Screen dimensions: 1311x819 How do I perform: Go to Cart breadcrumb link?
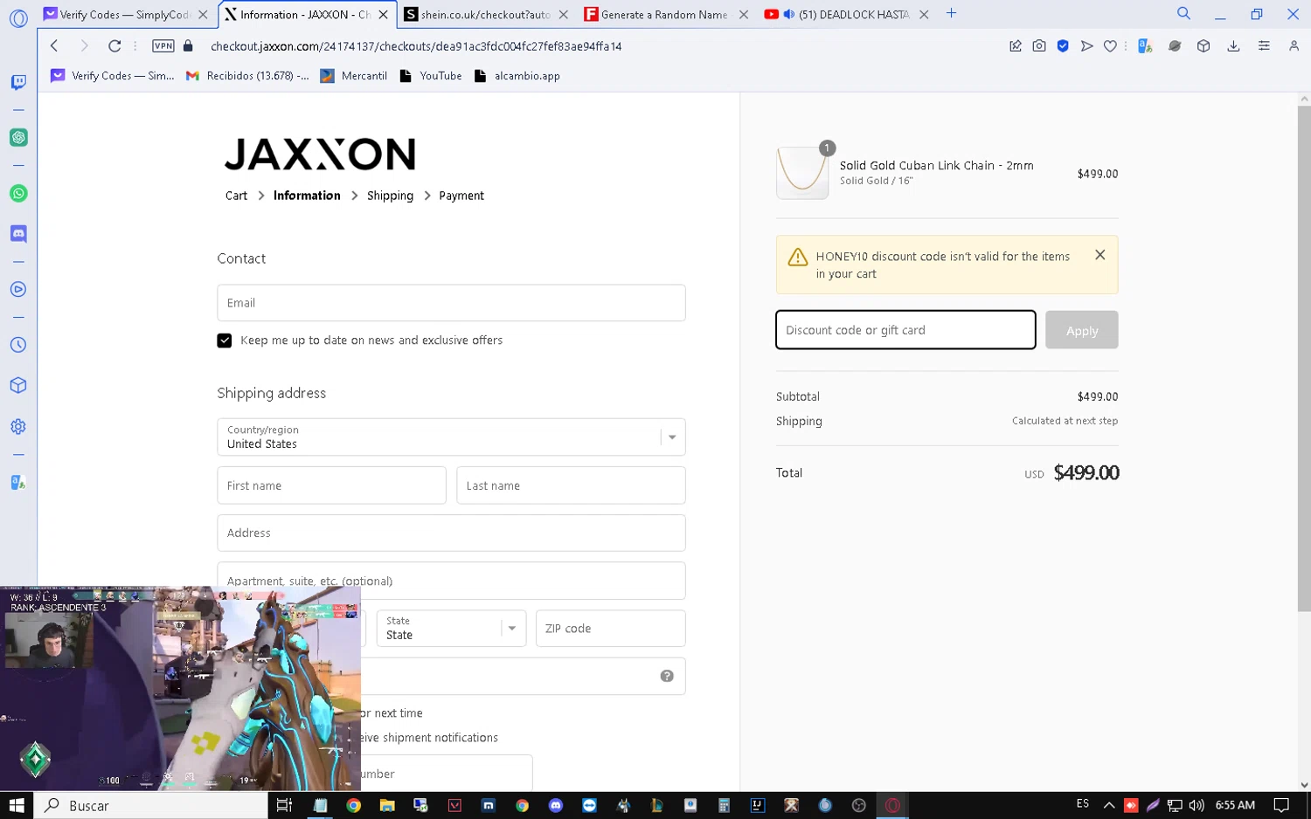236,196
